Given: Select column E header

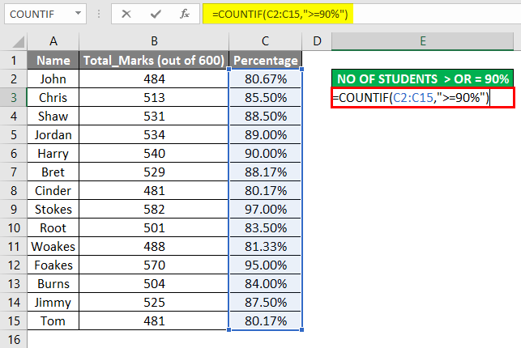Looking at the screenshot, I should 423,41.
